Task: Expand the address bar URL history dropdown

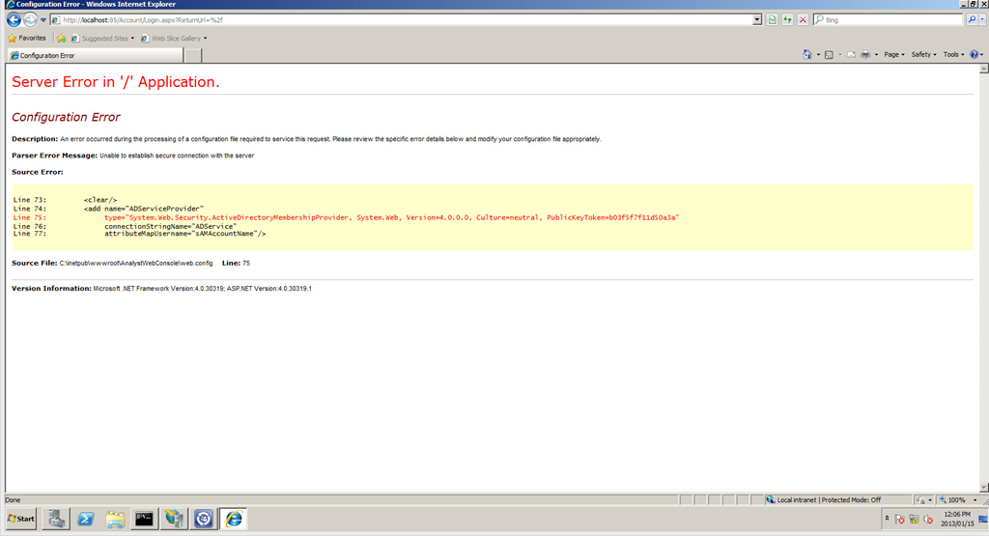Action: pos(757,19)
